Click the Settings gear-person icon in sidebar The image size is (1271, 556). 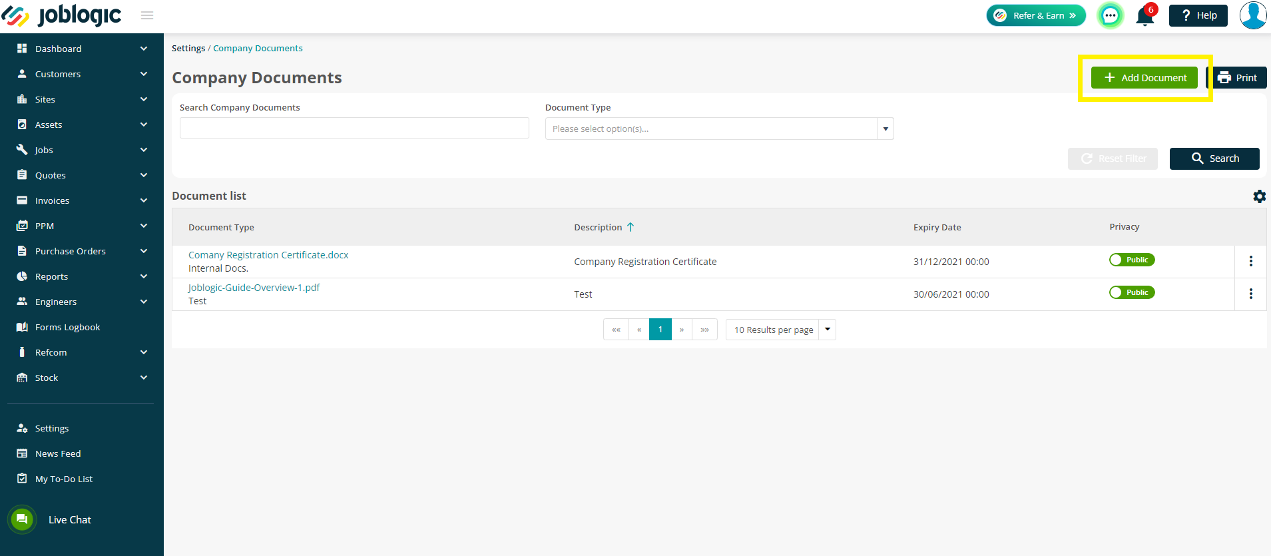click(x=22, y=428)
